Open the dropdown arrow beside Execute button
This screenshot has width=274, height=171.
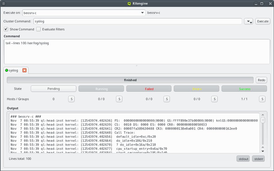pyautogui.click(x=248, y=22)
